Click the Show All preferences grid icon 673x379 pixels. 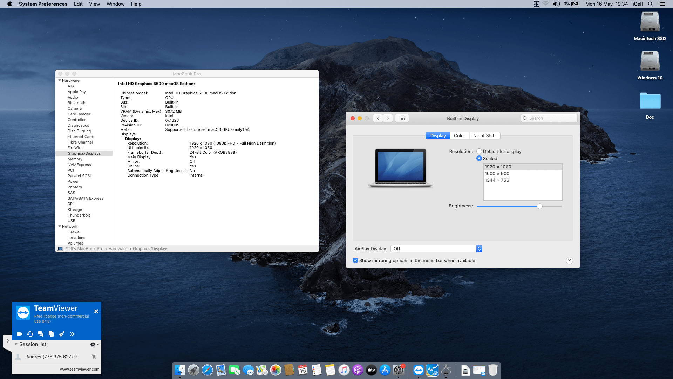pyautogui.click(x=402, y=118)
